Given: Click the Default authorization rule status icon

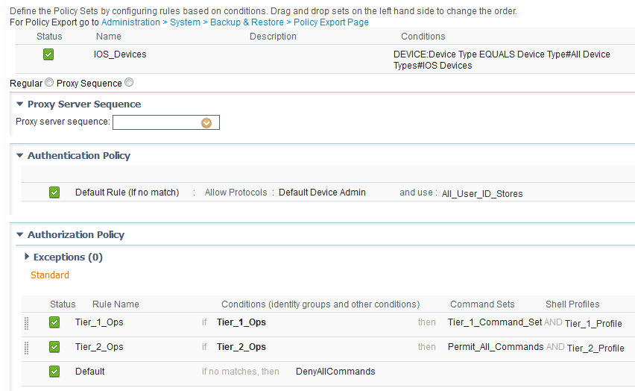Looking at the screenshot, I should pos(54,372).
